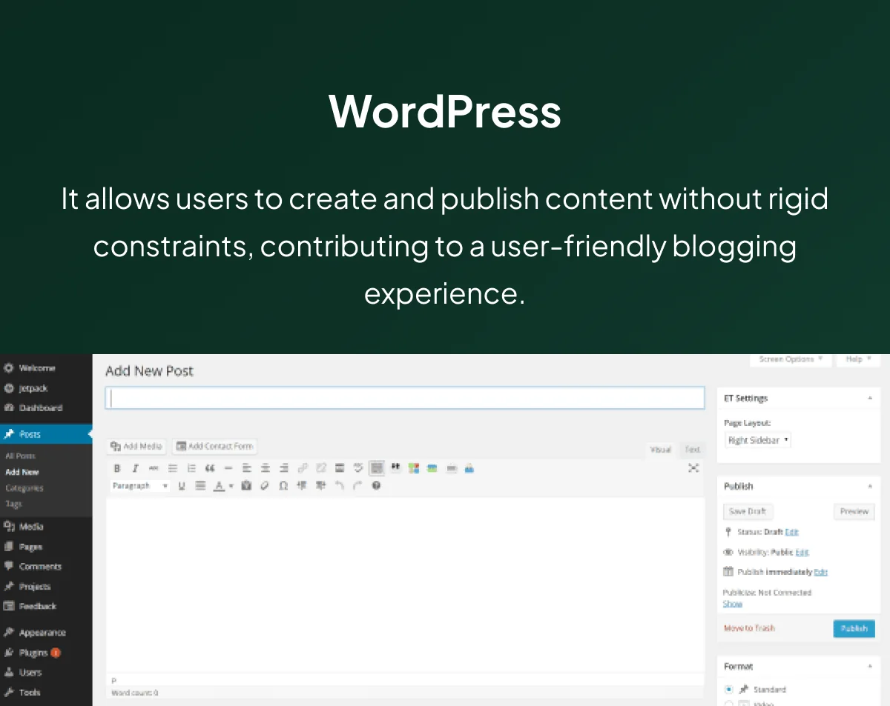Click the blue Publish button

[x=854, y=628]
